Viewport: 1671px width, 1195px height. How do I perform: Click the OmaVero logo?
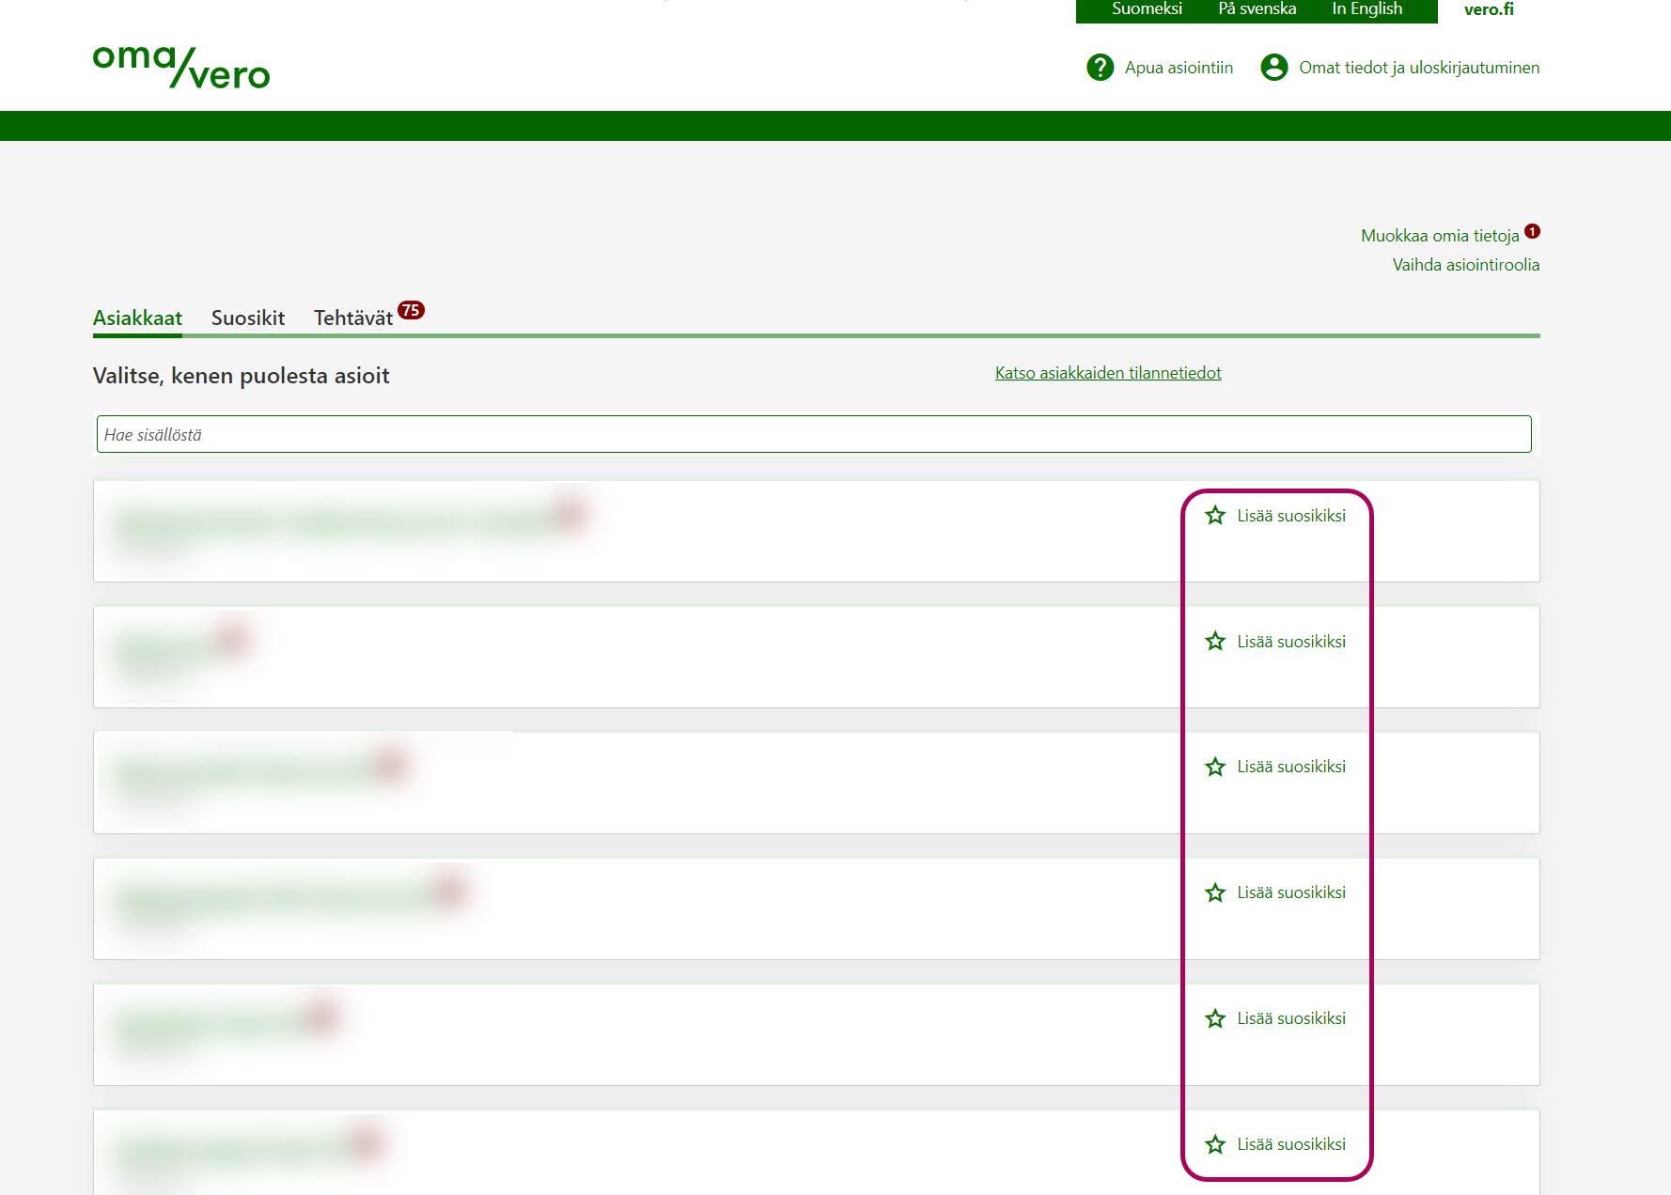pyautogui.click(x=181, y=68)
